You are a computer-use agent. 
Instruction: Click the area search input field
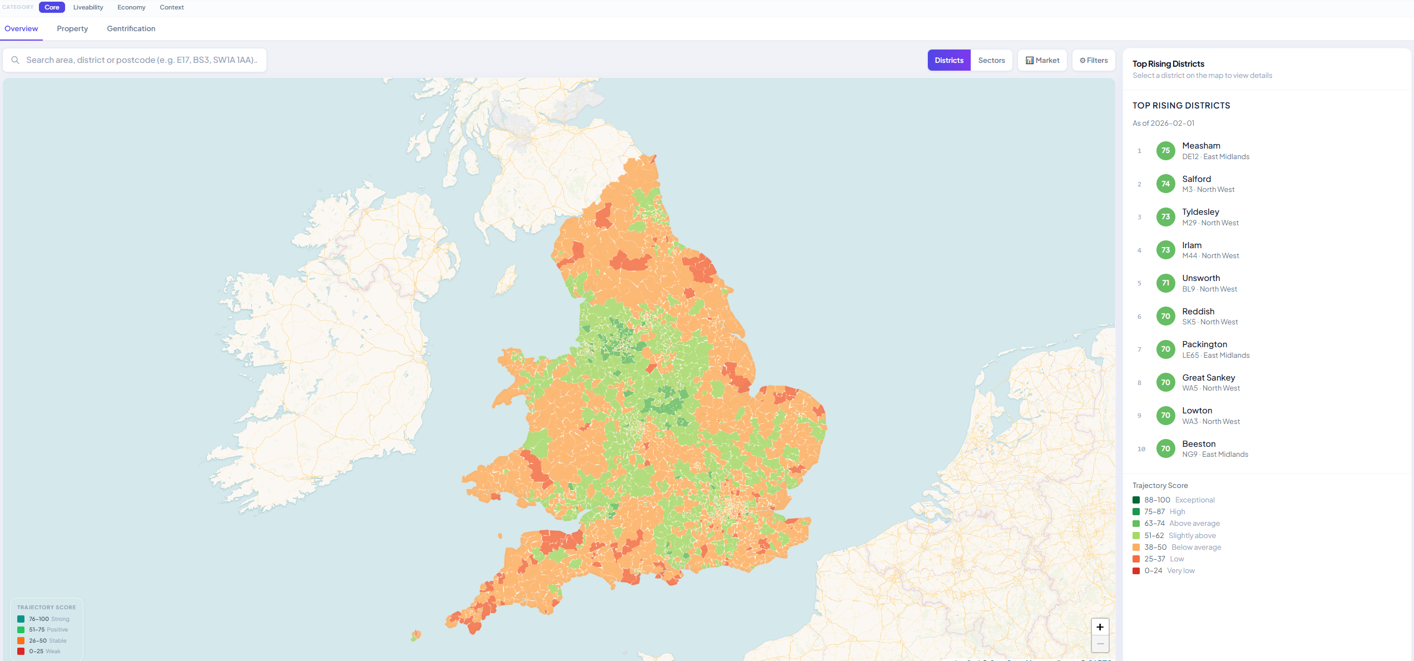pos(134,60)
